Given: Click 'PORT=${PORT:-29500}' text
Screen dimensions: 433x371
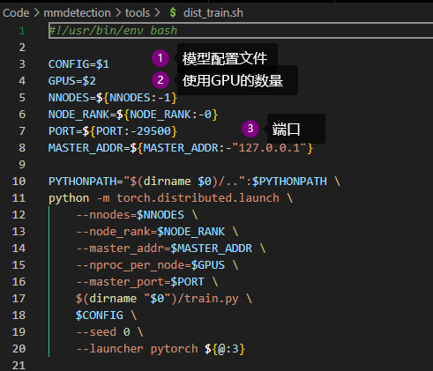Looking at the screenshot, I should pyautogui.click(x=113, y=131).
